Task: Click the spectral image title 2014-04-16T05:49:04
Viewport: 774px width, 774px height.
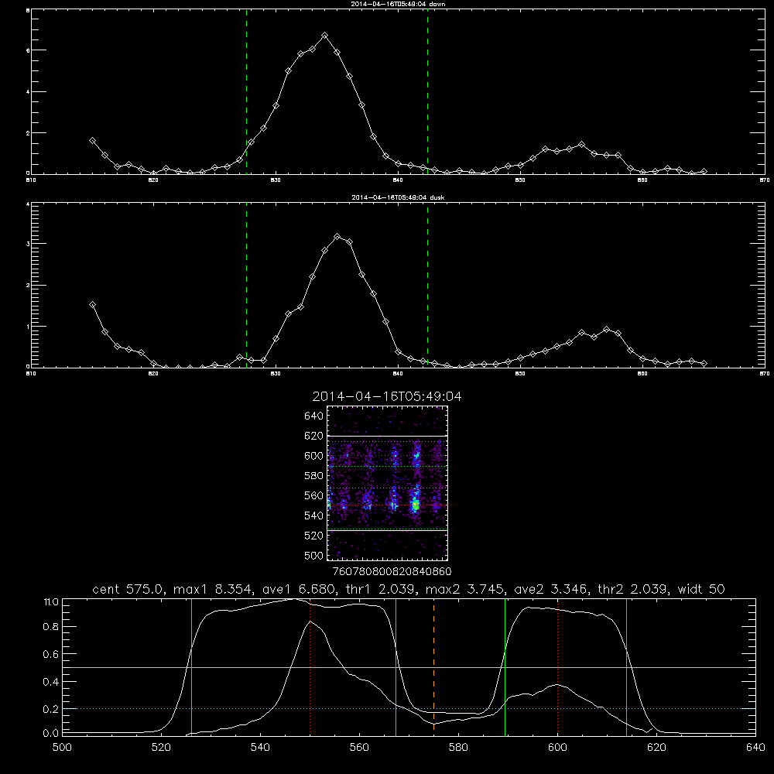Action: [x=387, y=396]
